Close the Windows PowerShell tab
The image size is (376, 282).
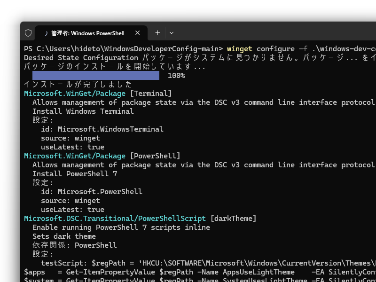[137, 33]
